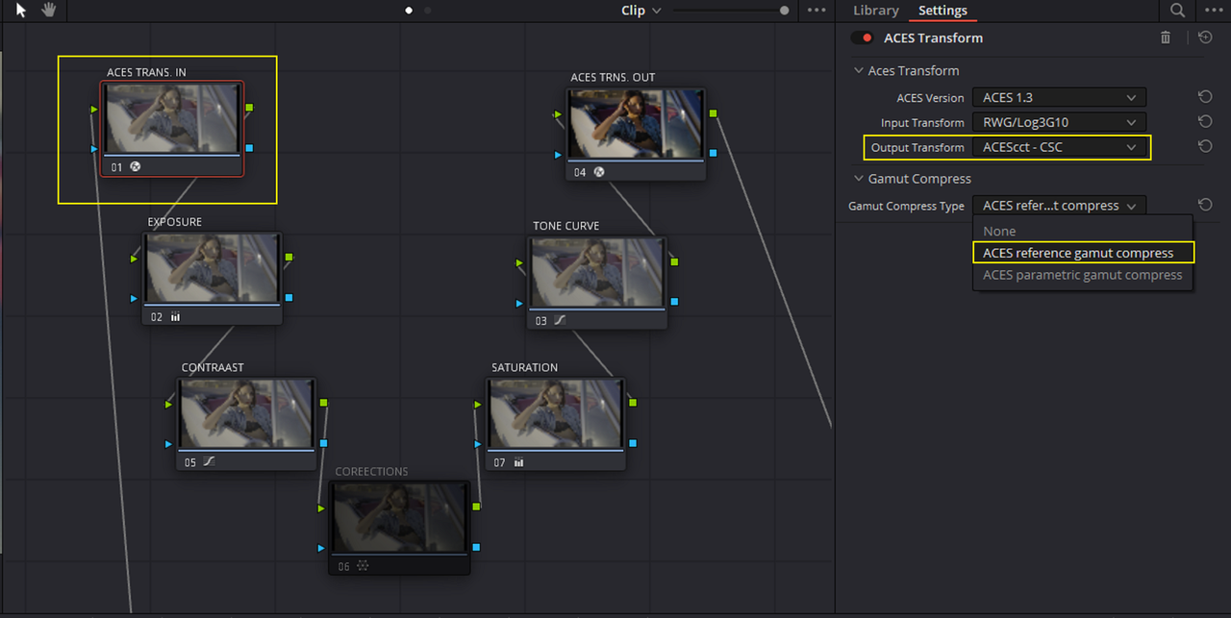Reset the ACES Version setting
Screen dimensions: 1231x618
pos(1204,97)
